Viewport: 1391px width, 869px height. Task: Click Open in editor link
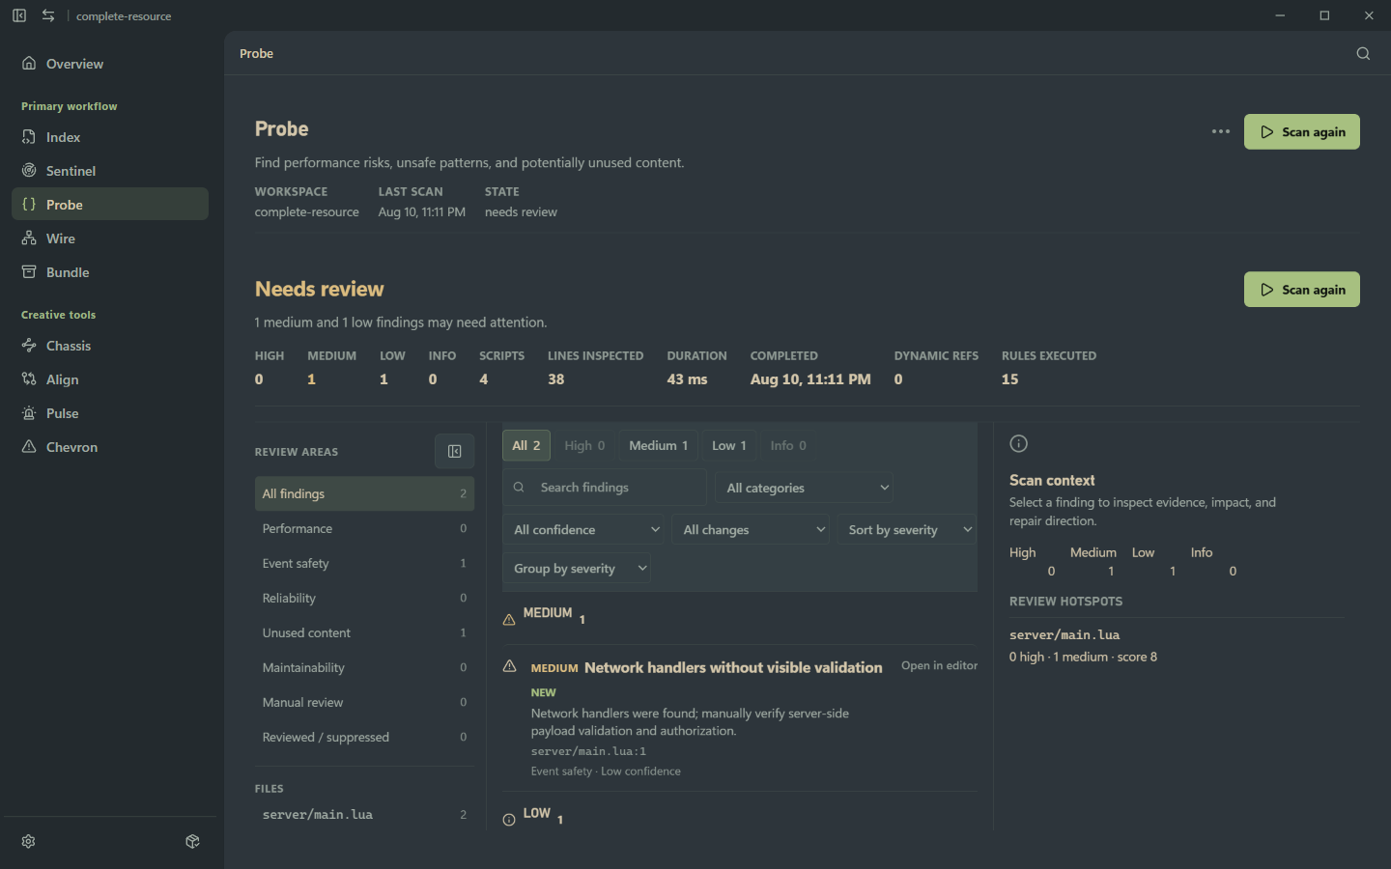point(939,665)
